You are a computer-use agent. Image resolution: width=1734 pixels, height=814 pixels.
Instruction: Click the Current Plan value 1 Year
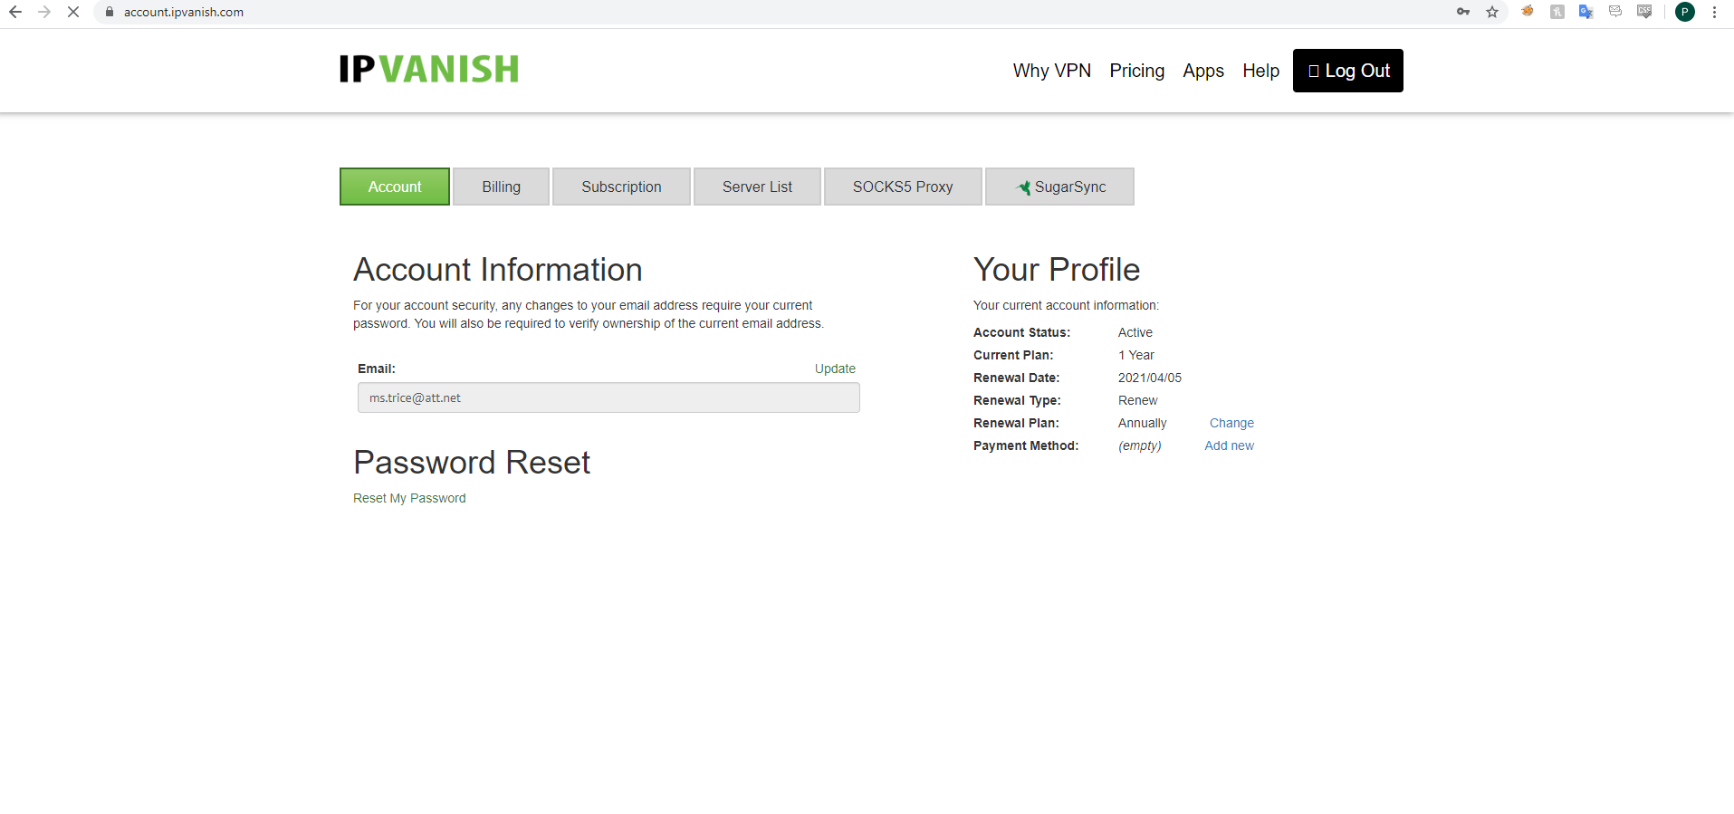1136,355
